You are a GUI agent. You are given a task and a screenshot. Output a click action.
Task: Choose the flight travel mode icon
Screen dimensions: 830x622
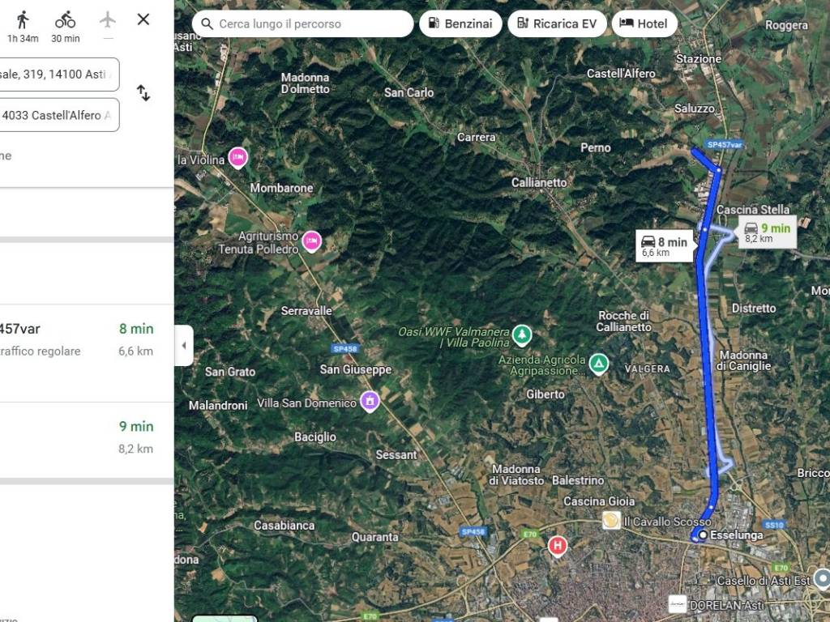click(108, 20)
